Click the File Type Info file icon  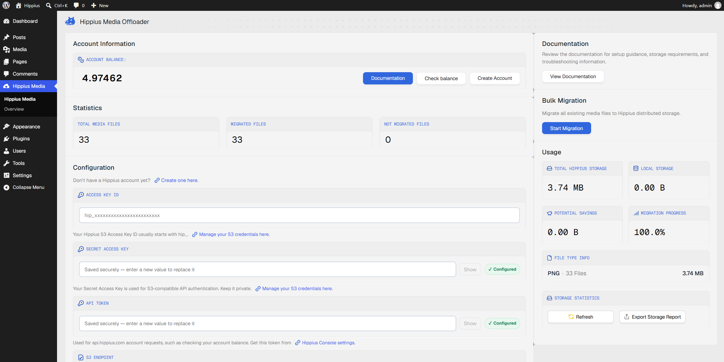pos(549,258)
